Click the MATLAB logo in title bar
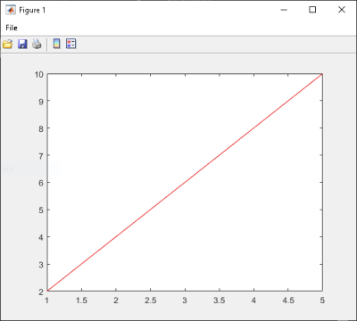 (11, 10)
